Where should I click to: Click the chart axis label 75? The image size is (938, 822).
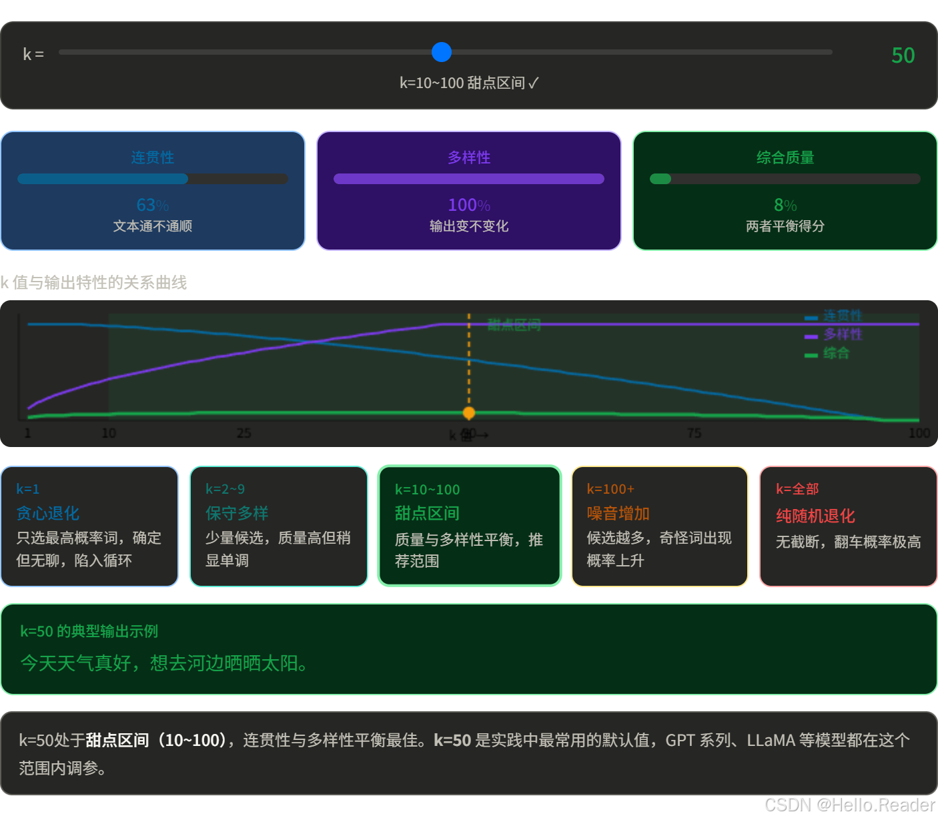694,433
